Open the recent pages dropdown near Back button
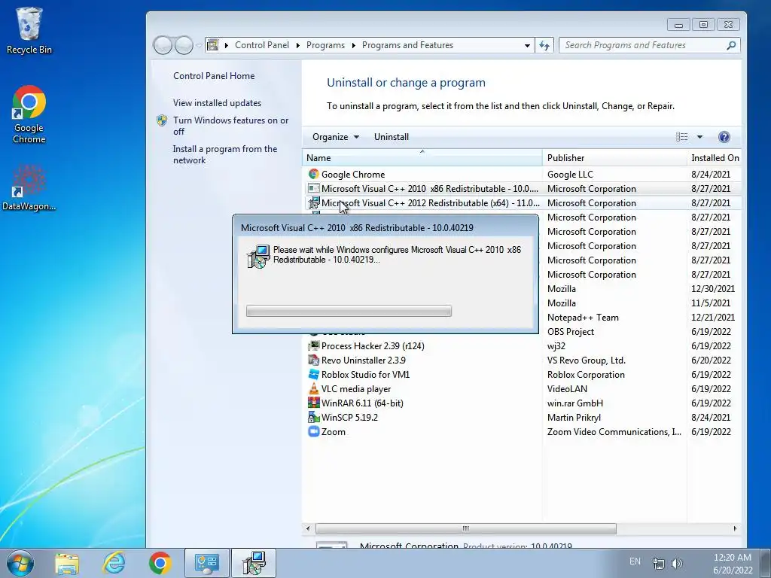This screenshot has width=771, height=578. tap(199, 45)
